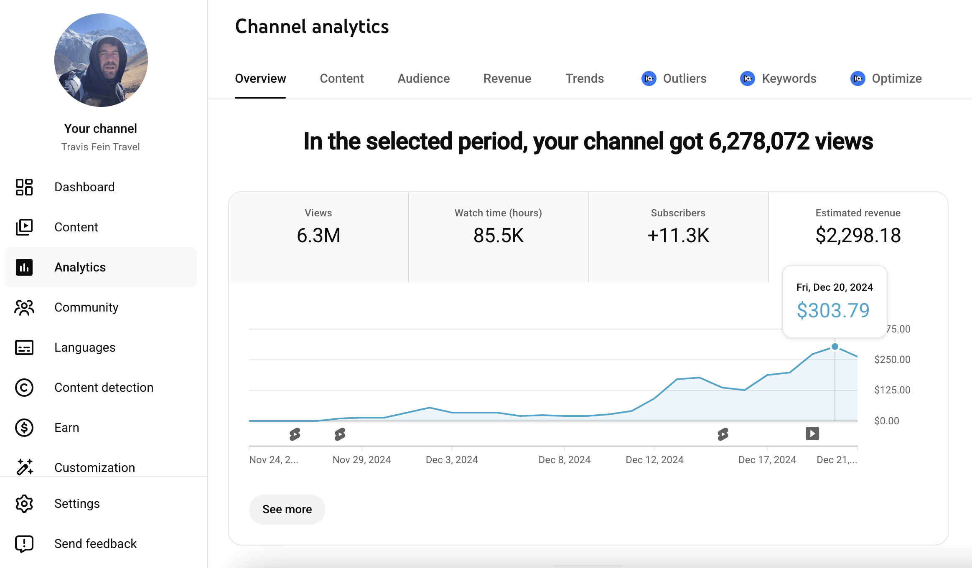Image resolution: width=972 pixels, height=568 pixels.
Task: Click the Settings gear icon
Action: pos(24,504)
